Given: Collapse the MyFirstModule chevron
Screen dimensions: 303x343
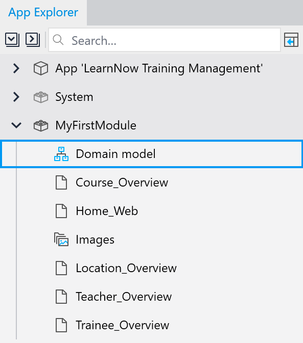Looking at the screenshot, I should click(x=16, y=125).
